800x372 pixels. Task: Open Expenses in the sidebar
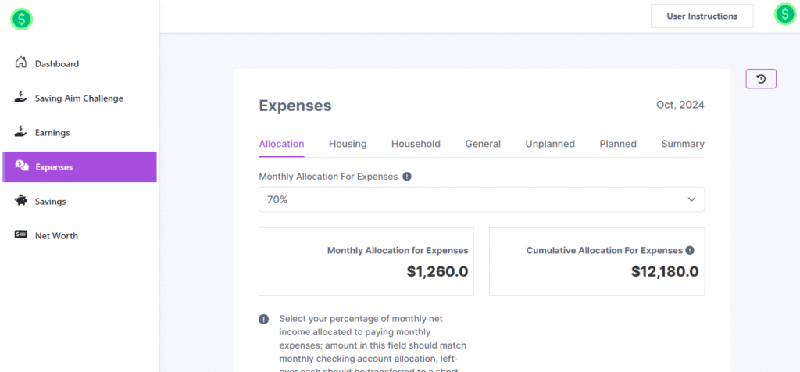(80, 166)
